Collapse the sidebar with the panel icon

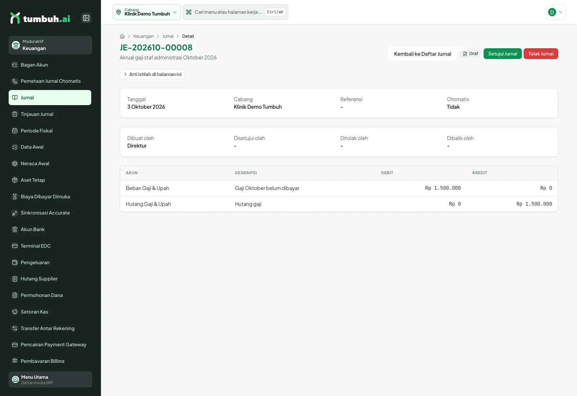pyautogui.click(x=86, y=18)
